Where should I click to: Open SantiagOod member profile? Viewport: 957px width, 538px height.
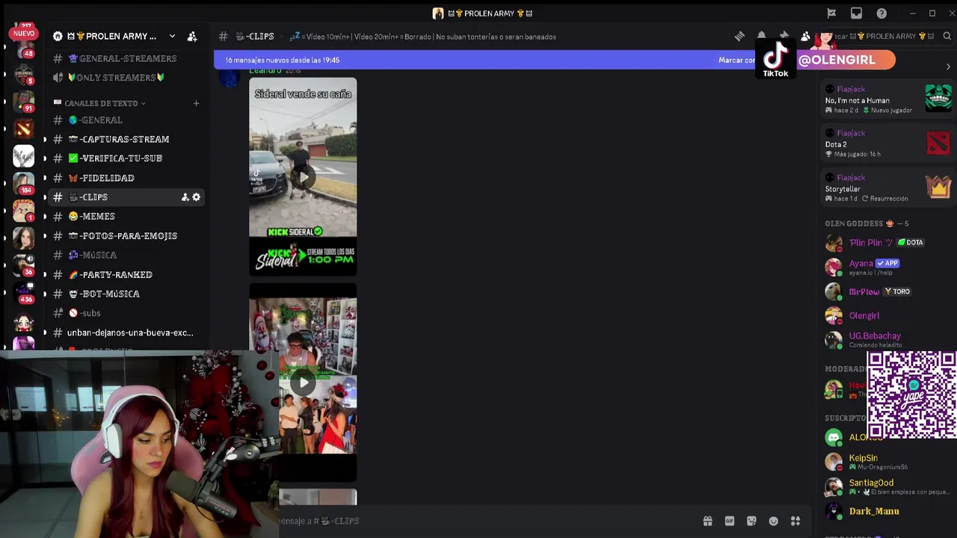point(887,486)
